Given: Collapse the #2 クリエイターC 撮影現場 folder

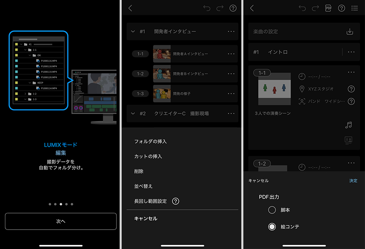Looking at the screenshot, I should [x=133, y=114].
